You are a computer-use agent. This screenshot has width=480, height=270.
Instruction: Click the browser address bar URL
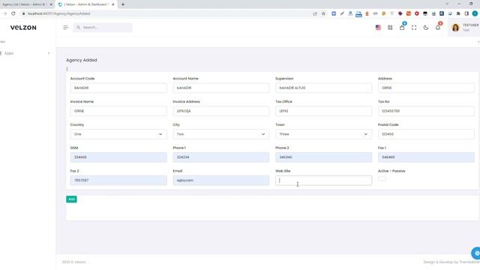(x=58, y=13)
